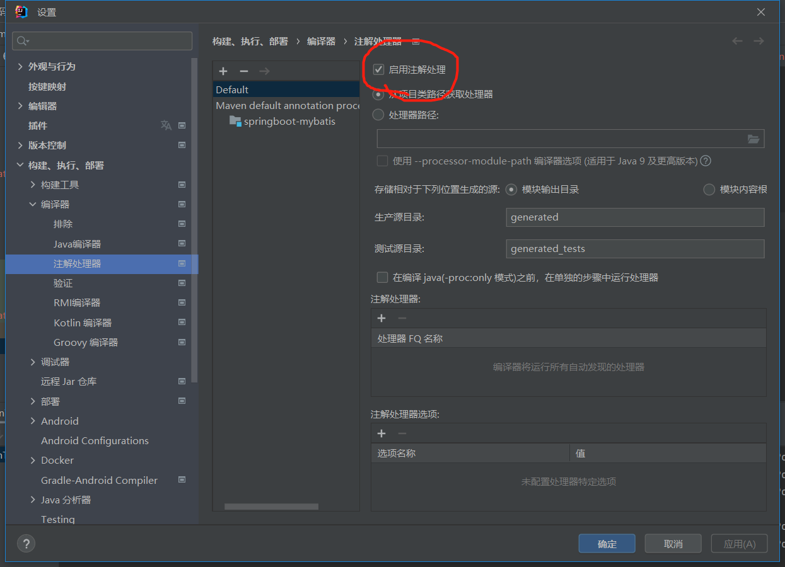
Task: Click the back navigation arrow
Action: (737, 40)
